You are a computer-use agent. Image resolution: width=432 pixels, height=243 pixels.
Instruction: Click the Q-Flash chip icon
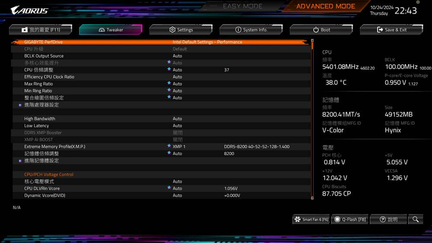pyautogui.click(x=337, y=219)
